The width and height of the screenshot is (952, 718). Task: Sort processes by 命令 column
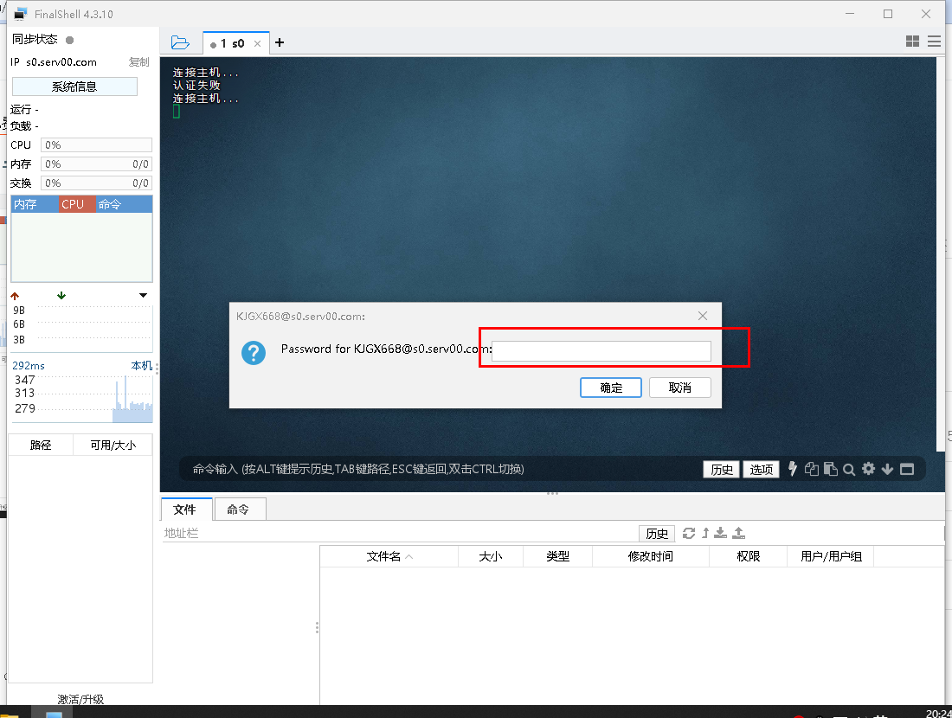pyautogui.click(x=124, y=204)
